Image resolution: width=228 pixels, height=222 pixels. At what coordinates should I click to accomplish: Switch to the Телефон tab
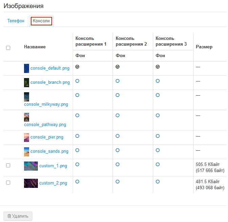pyautogui.click(x=16, y=21)
